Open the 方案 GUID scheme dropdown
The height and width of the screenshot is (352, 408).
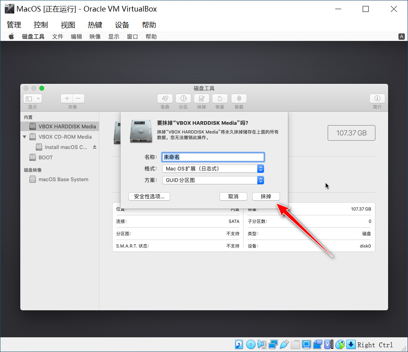(213, 180)
